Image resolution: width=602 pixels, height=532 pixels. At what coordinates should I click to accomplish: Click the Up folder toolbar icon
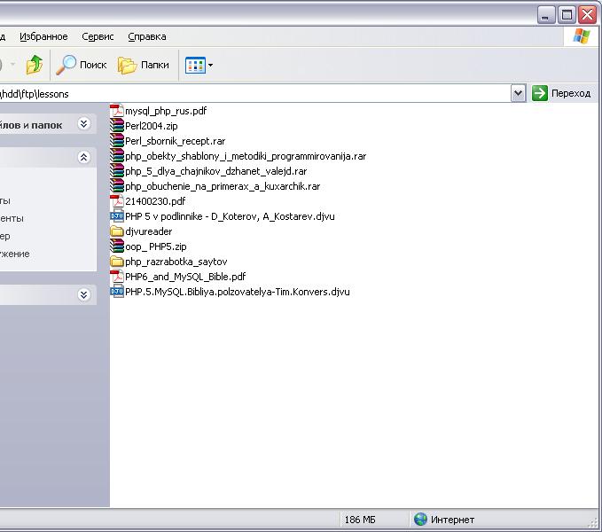[x=34, y=65]
